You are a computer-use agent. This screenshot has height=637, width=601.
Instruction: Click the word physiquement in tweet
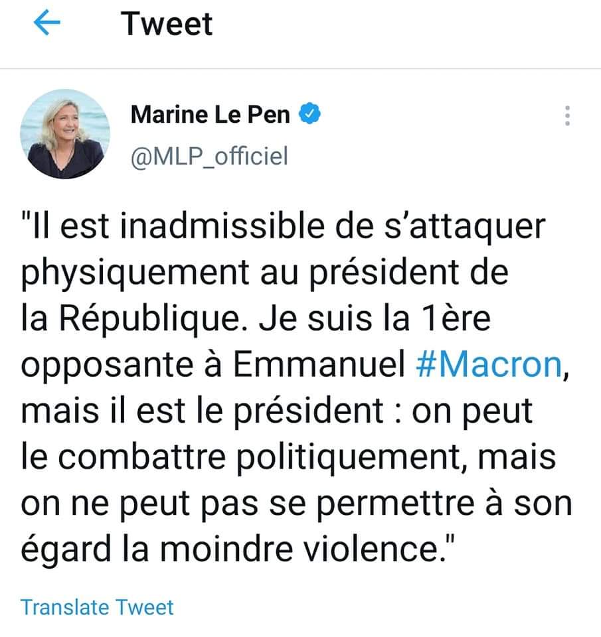point(135,273)
